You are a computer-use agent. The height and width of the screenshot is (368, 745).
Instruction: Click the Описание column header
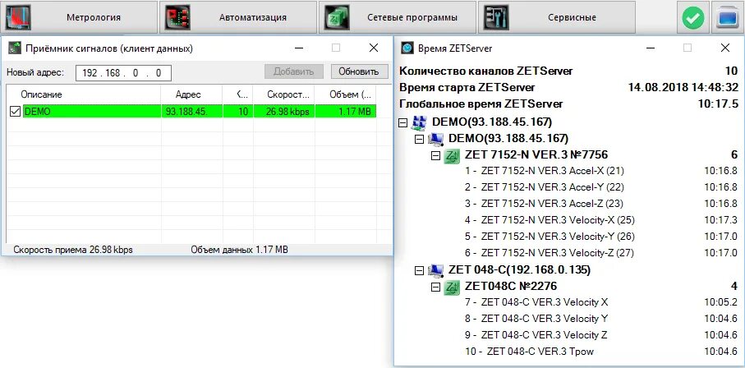[x=83, y=94]
